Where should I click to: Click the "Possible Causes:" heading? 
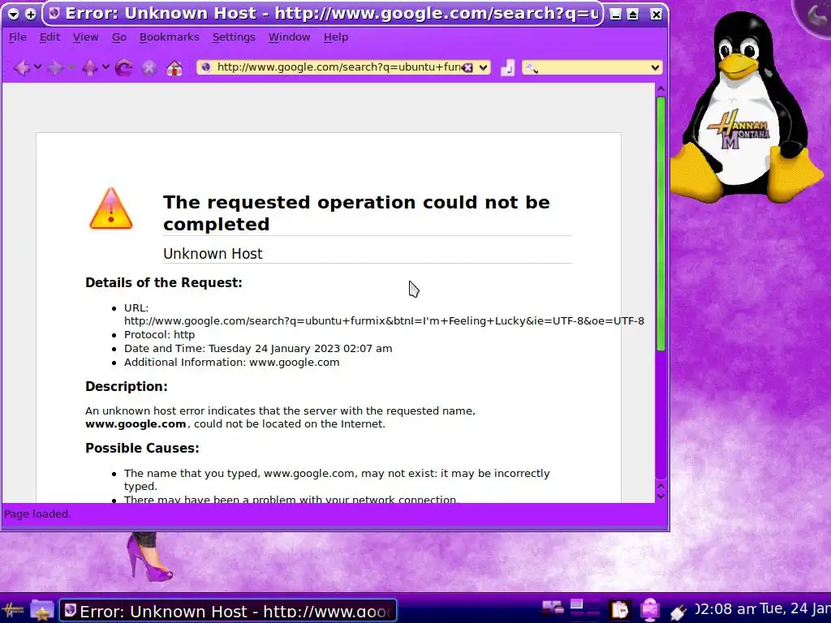[142, 448]
